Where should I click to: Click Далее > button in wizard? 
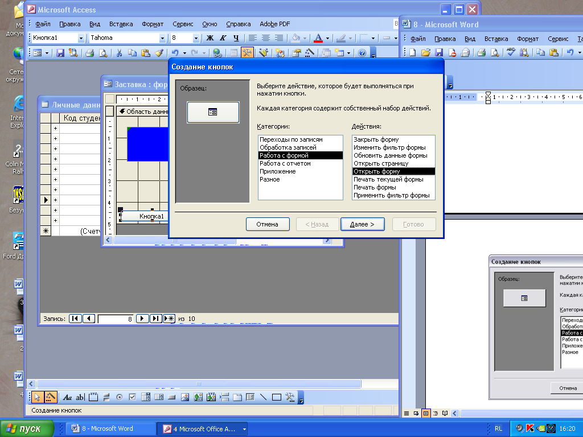point(363,224)
